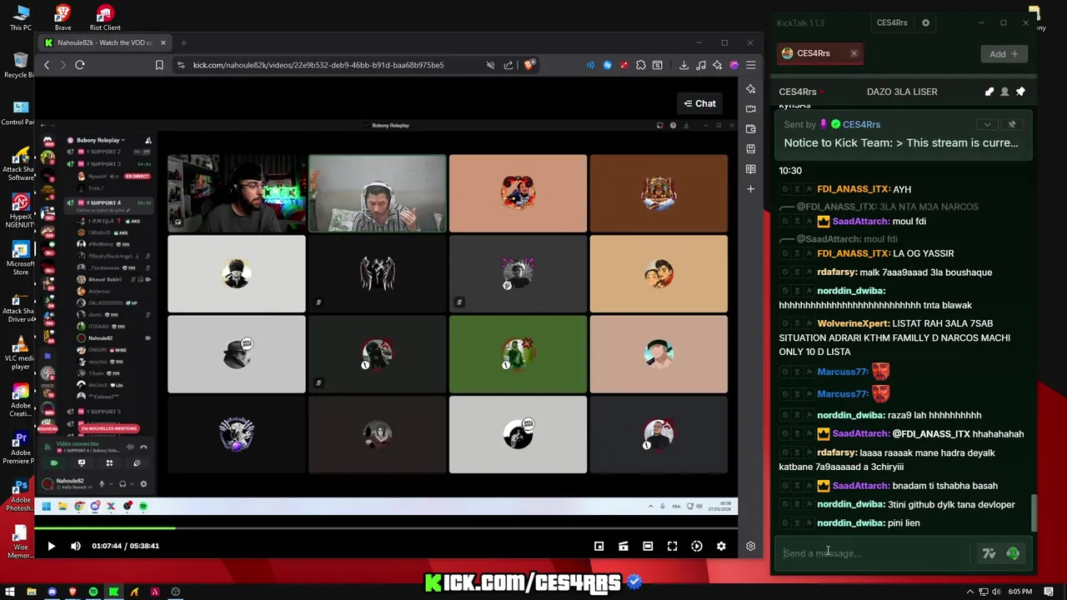Click the last norddin_dwiba message name
Viewport: 1067px width, 600px height.
point(850,523)
